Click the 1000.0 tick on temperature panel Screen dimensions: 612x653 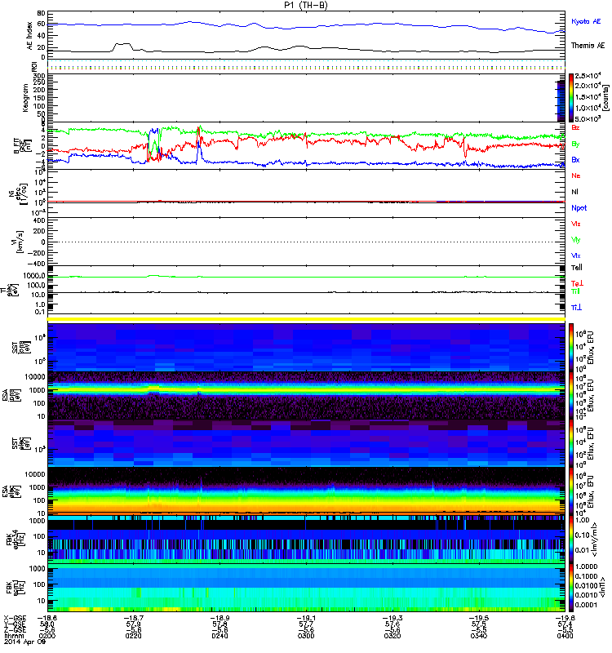point(34,276)
